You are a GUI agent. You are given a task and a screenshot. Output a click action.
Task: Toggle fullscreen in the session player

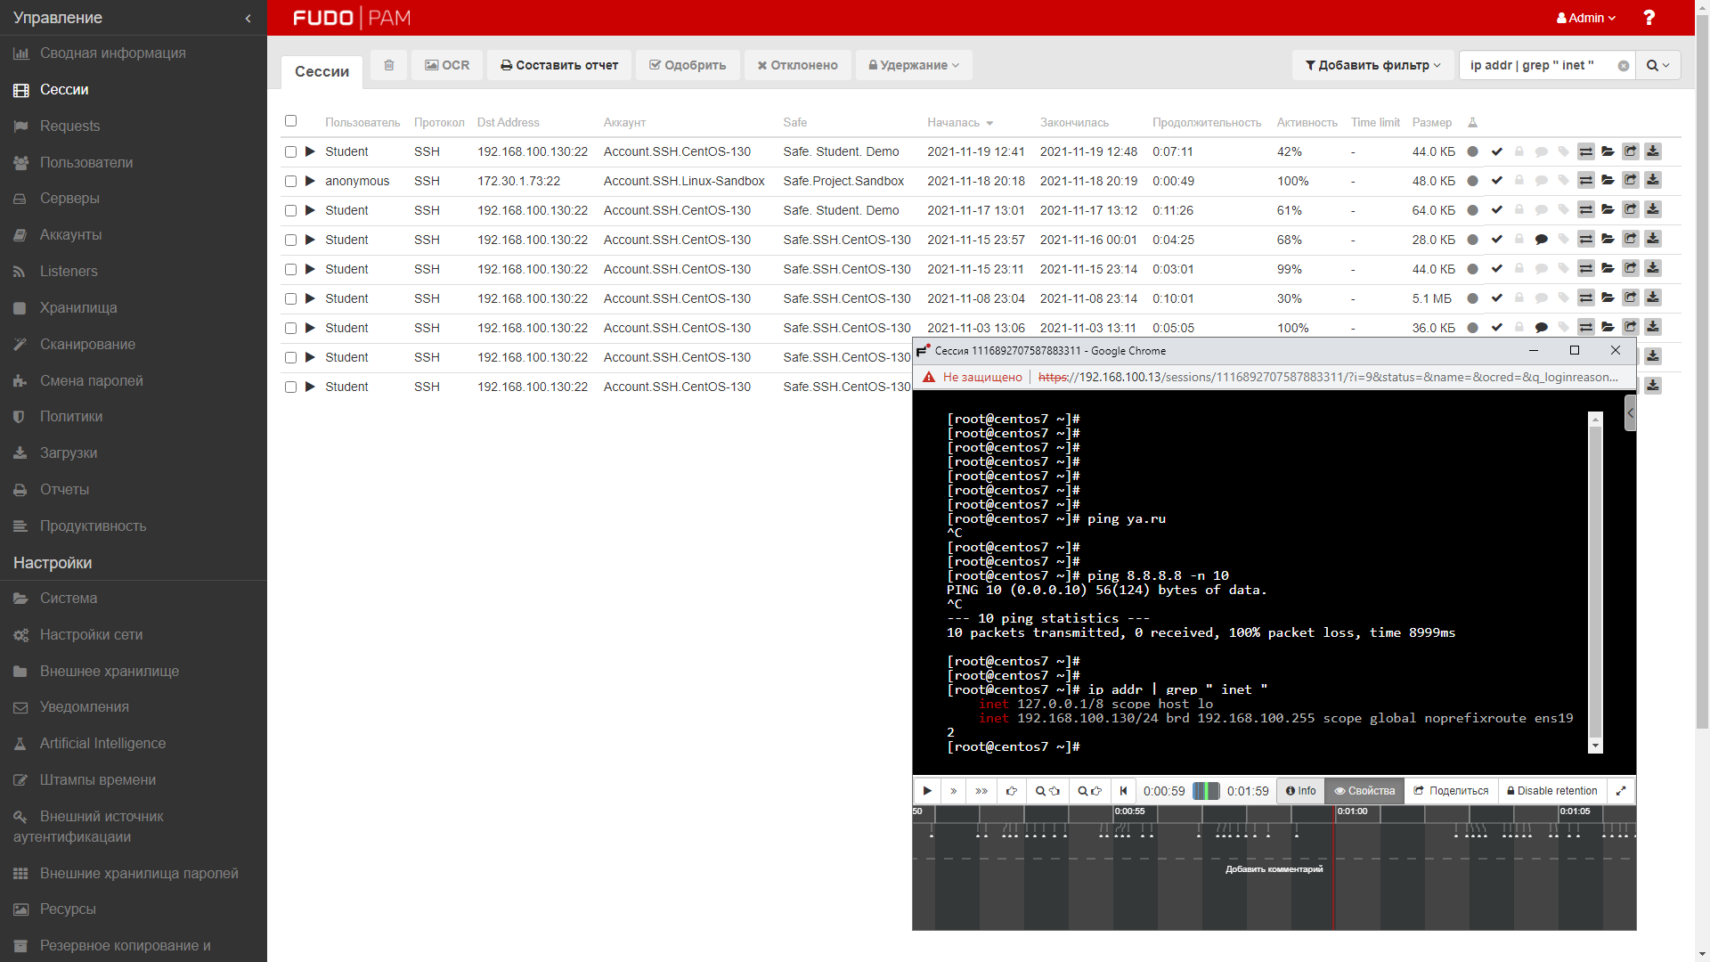[1621, 791]
